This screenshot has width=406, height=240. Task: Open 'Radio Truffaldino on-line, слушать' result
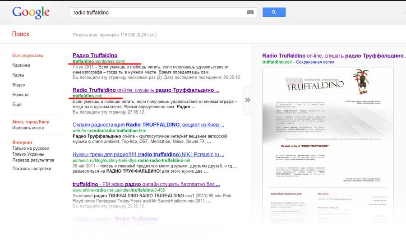tap(146, 90)
